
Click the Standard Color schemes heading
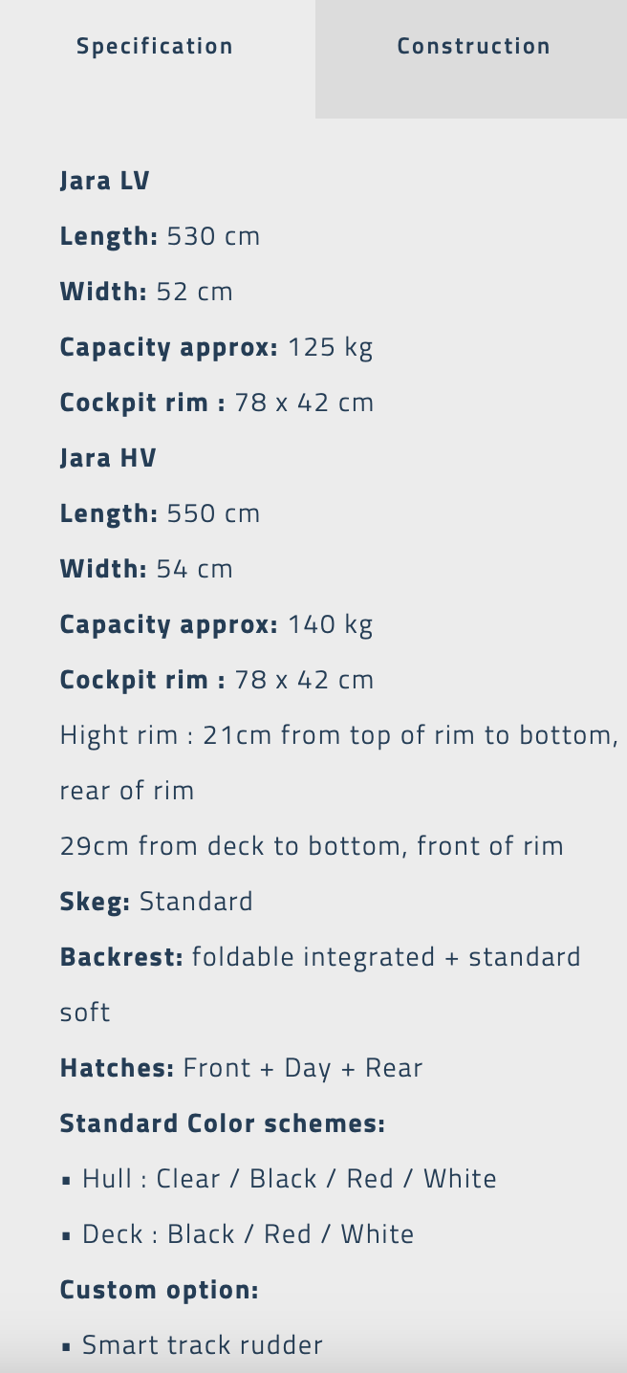click(x=222, y=1123)
